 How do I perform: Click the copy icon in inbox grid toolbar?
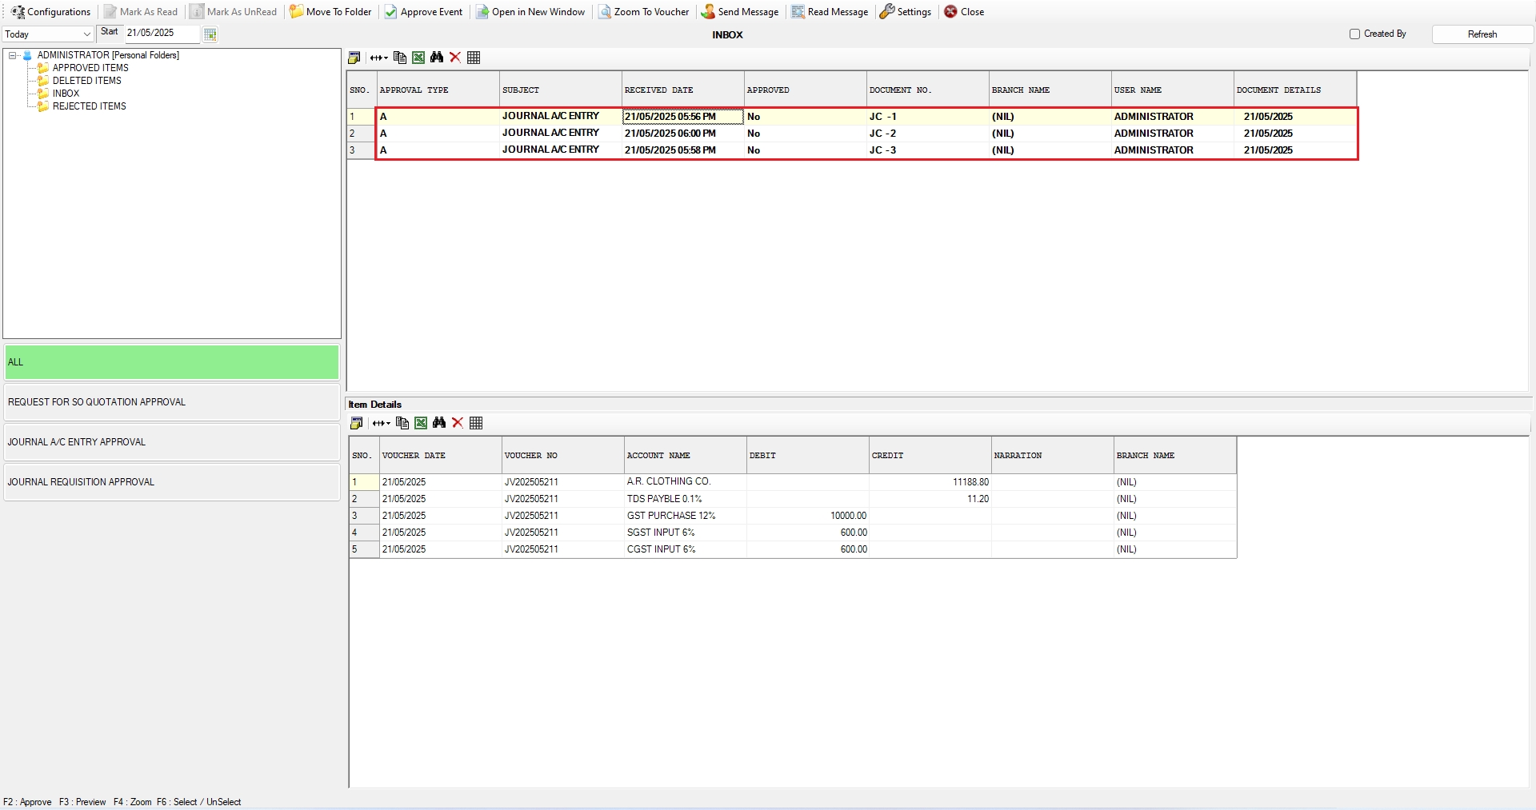pos(400,58)
